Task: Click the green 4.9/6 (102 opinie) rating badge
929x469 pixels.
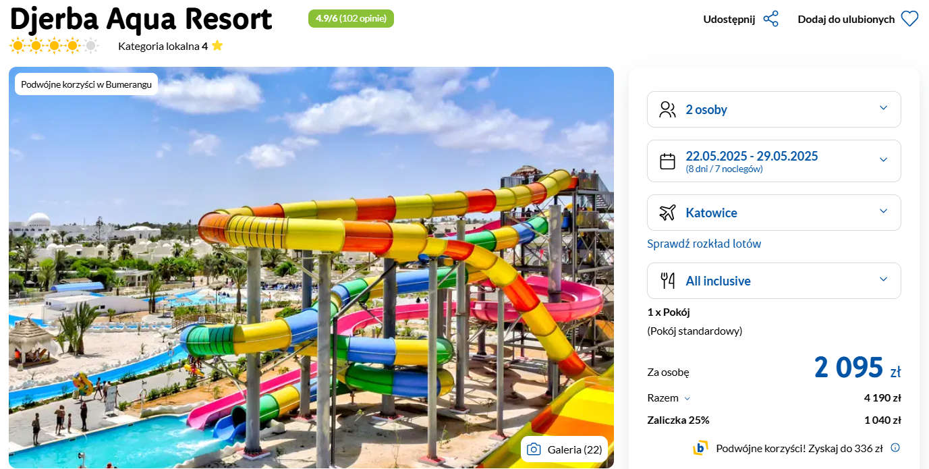Action: (351, 18)
